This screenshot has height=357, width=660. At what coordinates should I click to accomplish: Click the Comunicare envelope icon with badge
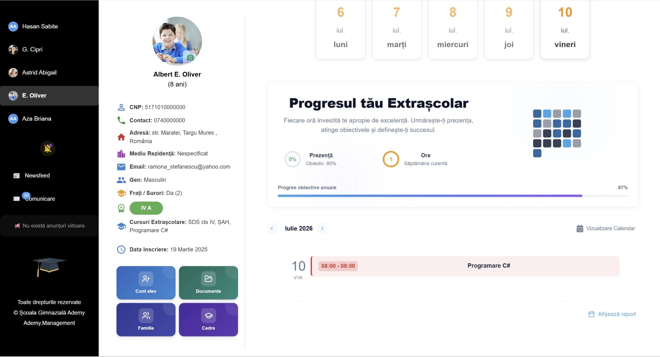click(16, 199)
